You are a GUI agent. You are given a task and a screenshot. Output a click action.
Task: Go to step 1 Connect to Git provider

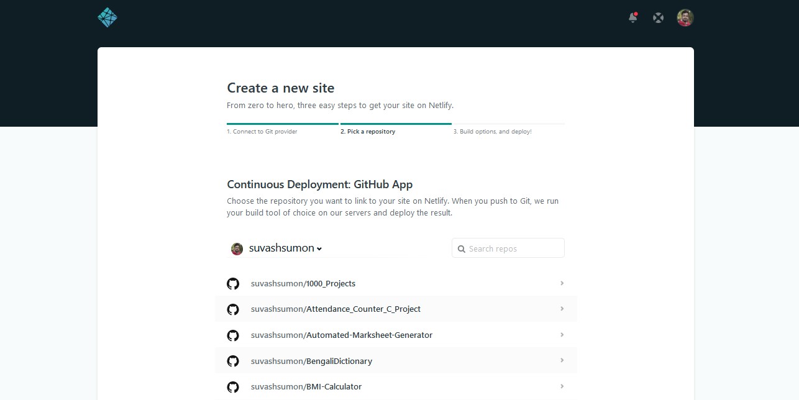point(262,132)
